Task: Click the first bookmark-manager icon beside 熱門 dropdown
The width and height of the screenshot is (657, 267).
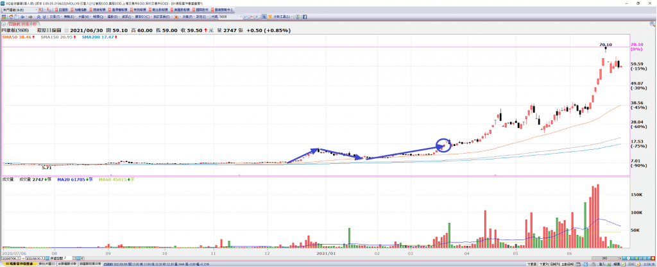Action: point(42,10)
